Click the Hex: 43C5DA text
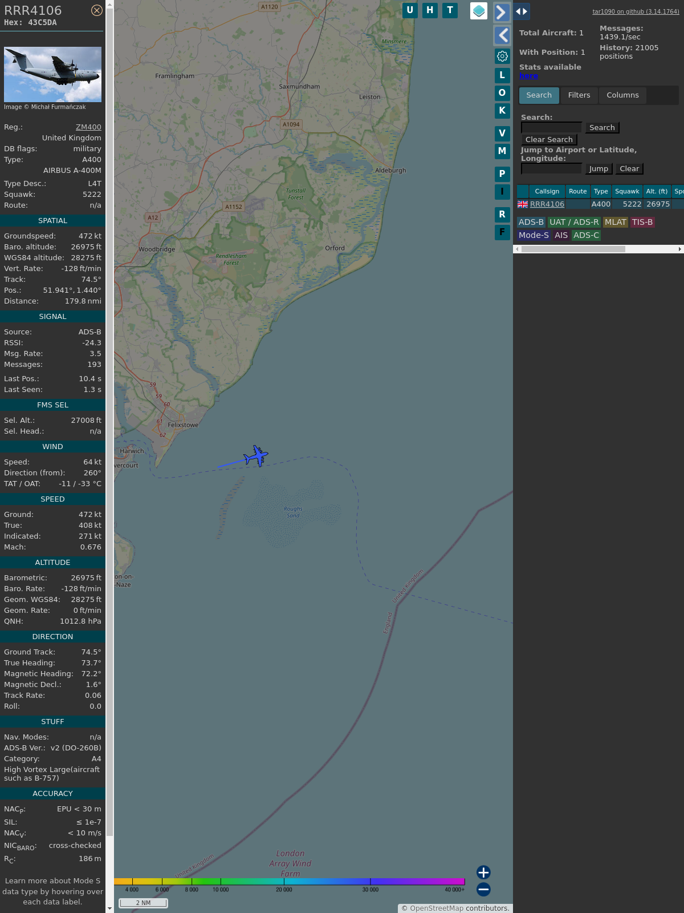The image size is (684, 913). [x=30, y=23]
